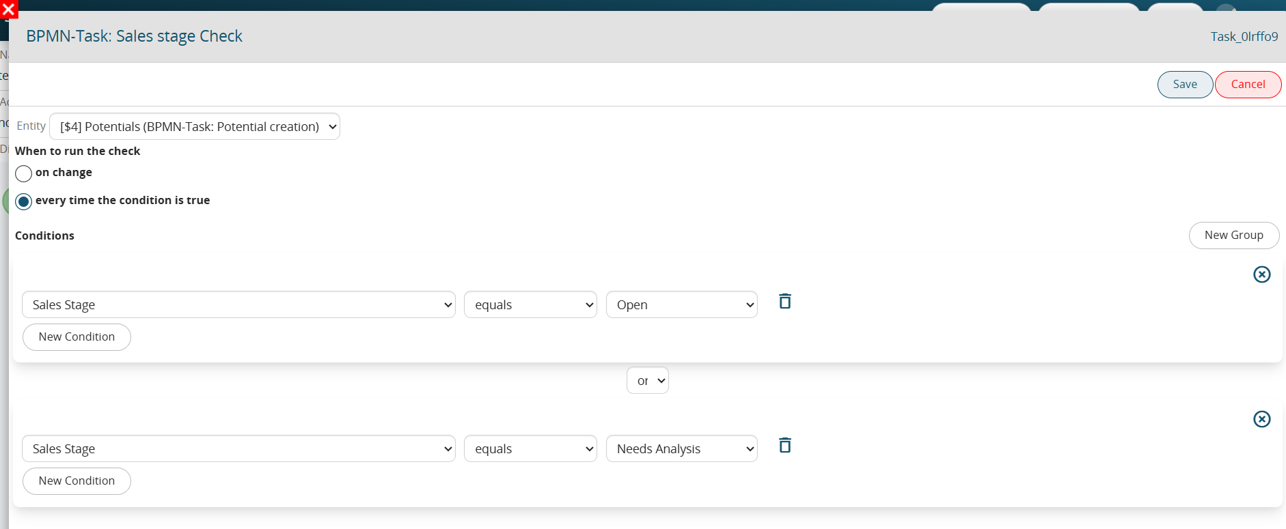Change the first equals operator dropdown

coord(530,304)
